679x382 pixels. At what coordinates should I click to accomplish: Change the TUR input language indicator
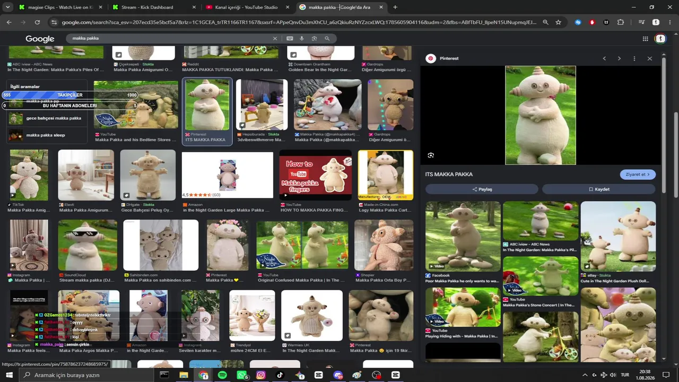pos(625,375)
